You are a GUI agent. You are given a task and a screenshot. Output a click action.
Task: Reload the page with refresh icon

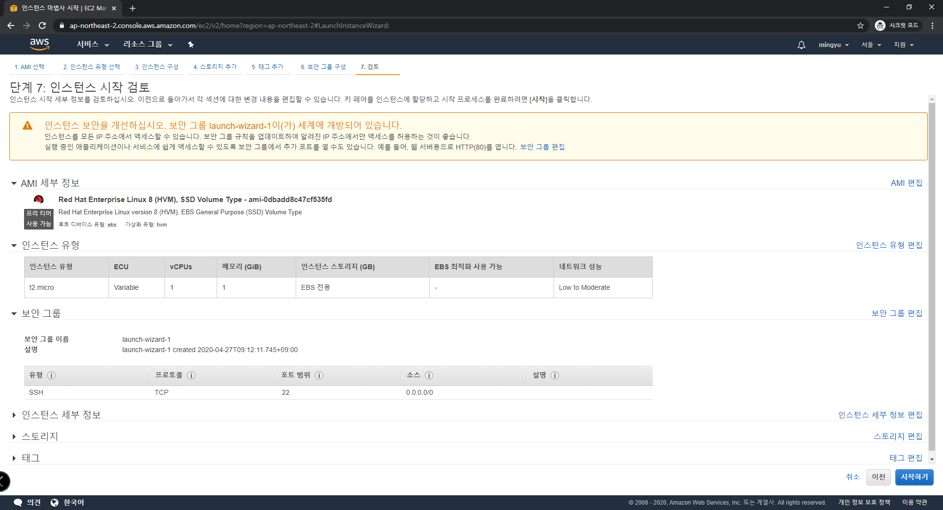[42, 25]
